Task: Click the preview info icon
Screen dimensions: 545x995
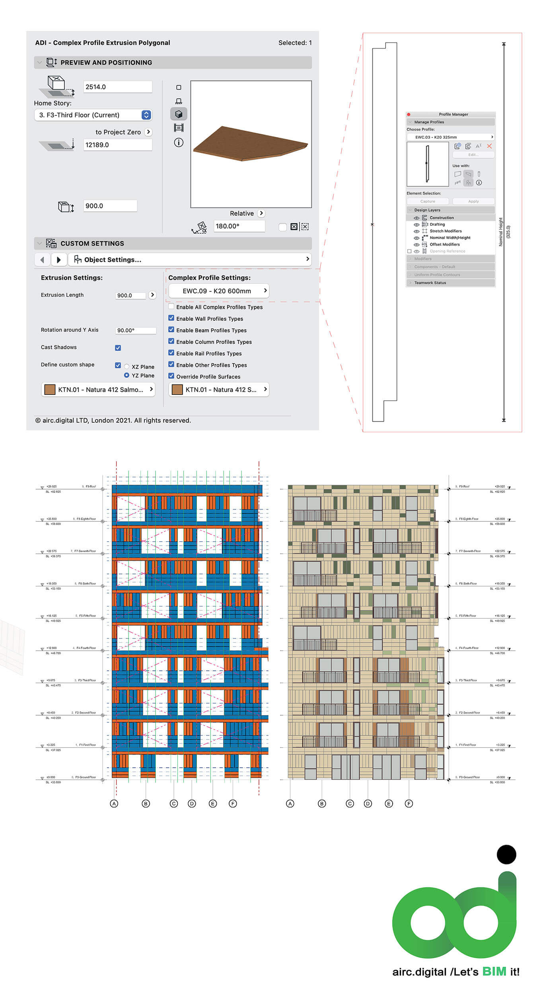Action: (x=179, y=142)
